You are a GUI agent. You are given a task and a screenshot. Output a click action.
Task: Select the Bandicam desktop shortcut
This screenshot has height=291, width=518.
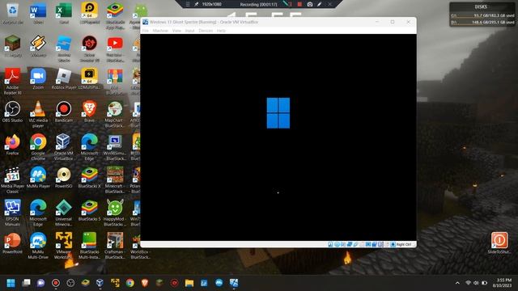(x=64, y=112)
